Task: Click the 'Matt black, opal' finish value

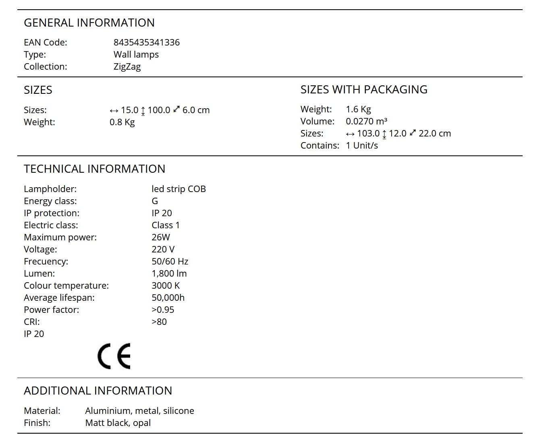Action: pyautogui.click(x=118, y=423)
